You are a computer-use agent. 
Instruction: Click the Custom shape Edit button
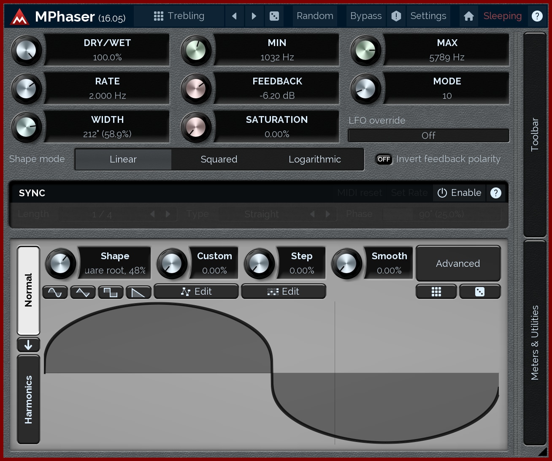click(x=196, y=292)
